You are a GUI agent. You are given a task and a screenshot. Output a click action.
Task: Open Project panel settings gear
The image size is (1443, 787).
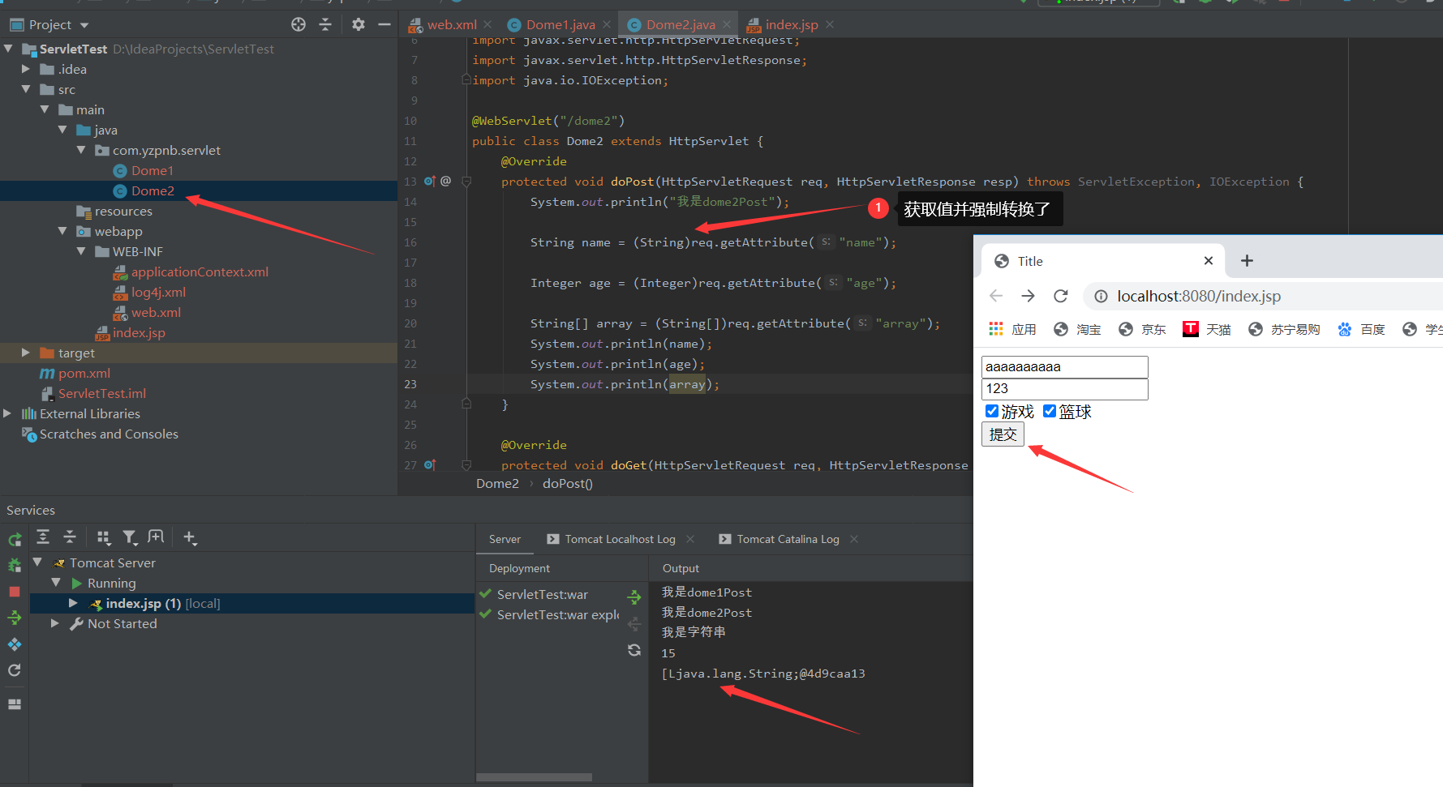pyautogui.click(x=359, y=24)
